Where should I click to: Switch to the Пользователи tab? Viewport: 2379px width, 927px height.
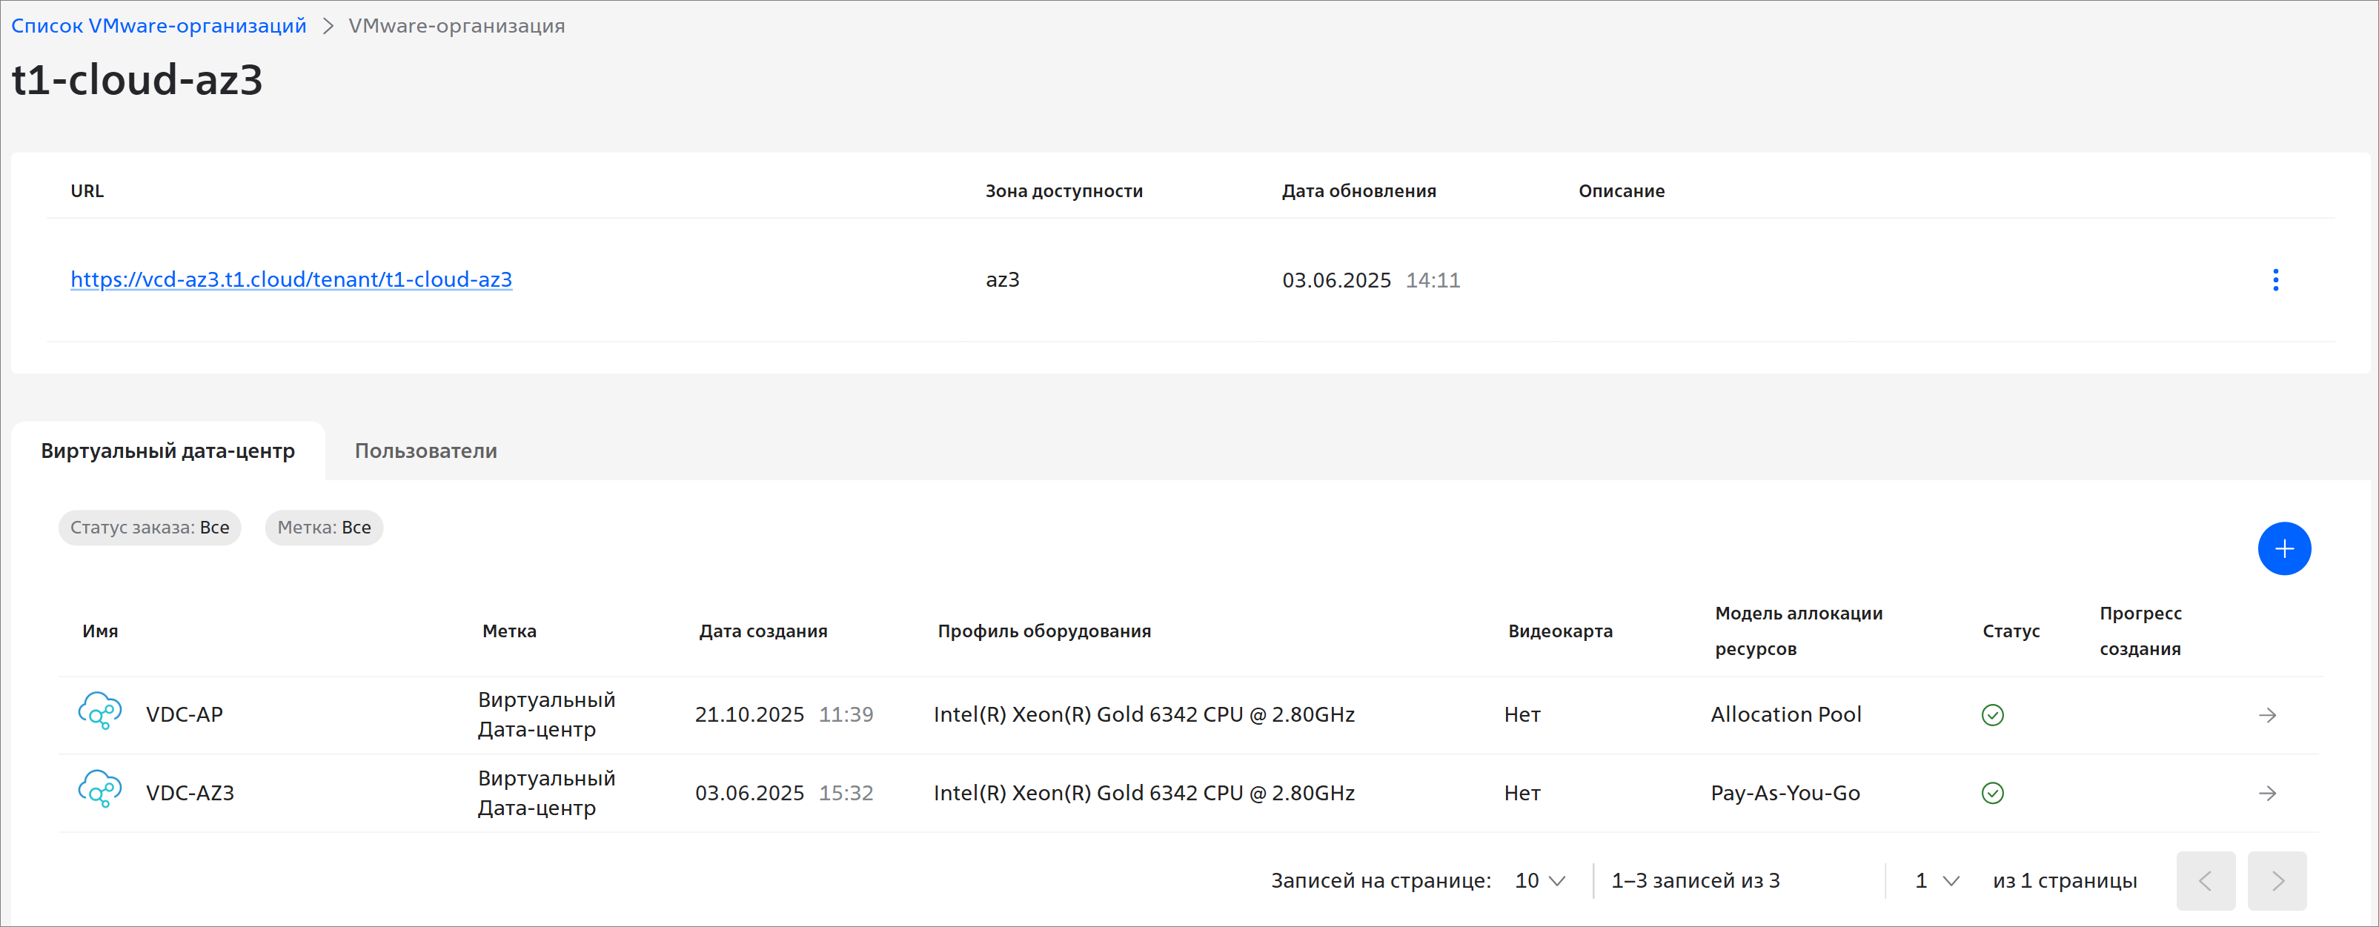[x=425, y=451]
